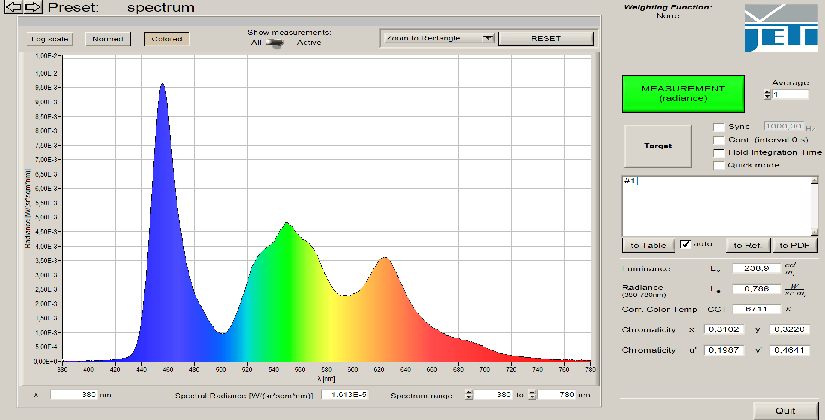Select measurement entry #1 in list
This screenshot has height=420, width=825.
coord(630,181)
